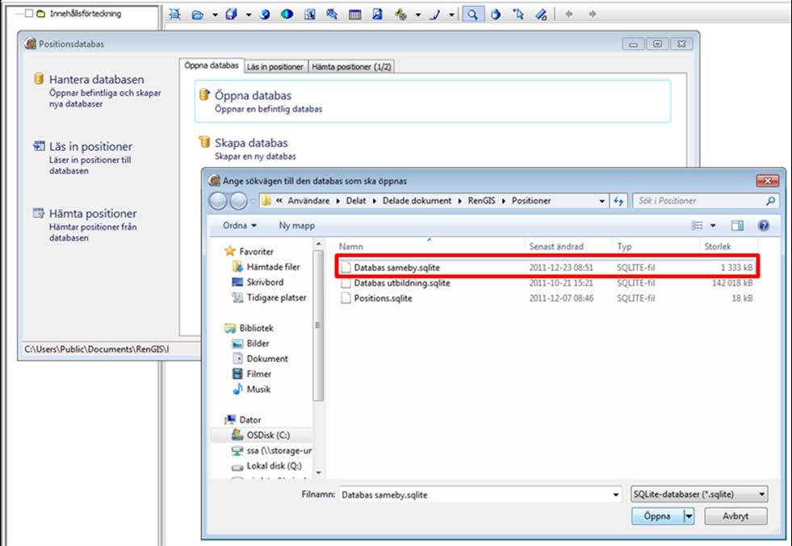792x546 pixels.
Task: Click the open folder toolbar icon
Action: point(198,15)
